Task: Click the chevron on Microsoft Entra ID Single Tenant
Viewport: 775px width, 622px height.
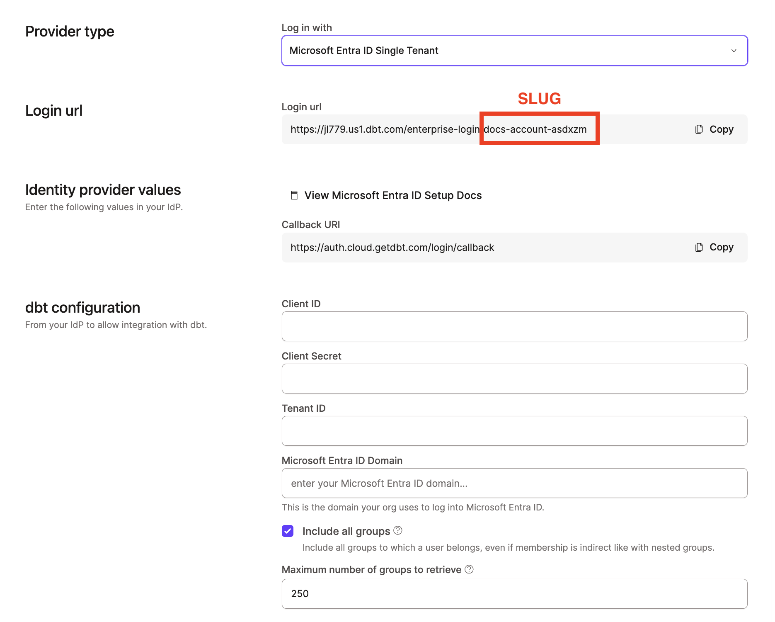Action: coord(734,51)
